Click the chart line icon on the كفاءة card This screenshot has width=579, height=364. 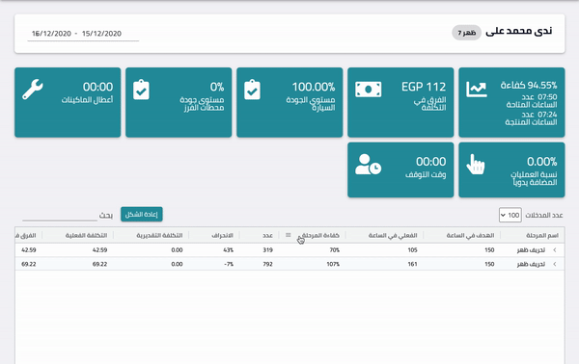[477, 90]
